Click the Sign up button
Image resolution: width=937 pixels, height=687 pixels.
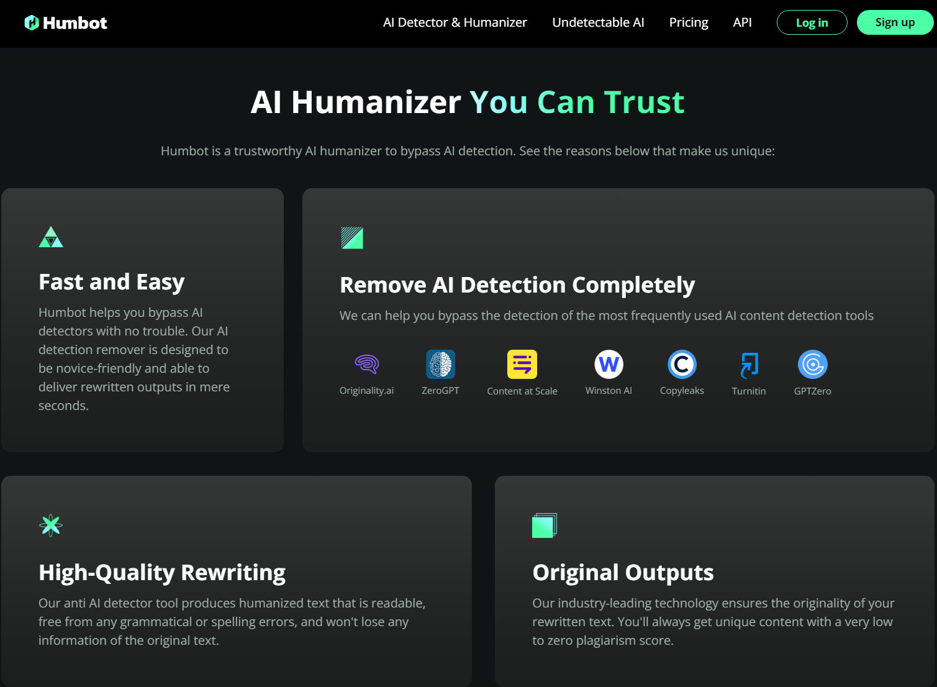(895, 22)
